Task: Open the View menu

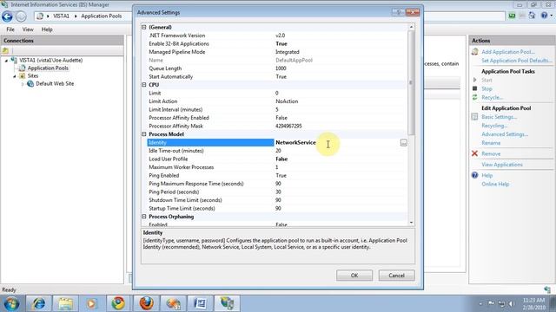Action: point(28,29)
